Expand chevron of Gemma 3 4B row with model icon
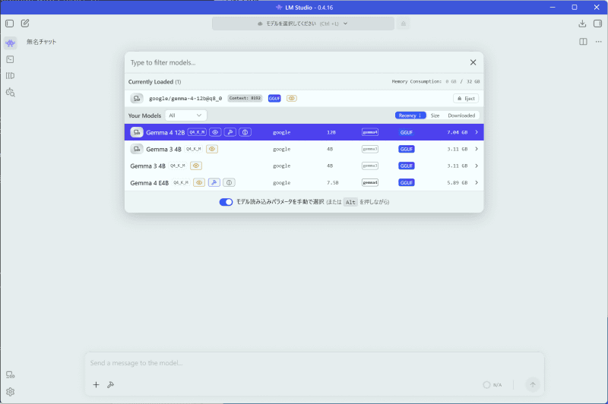Screen dimensions: 608x404 tap(477, 149)
